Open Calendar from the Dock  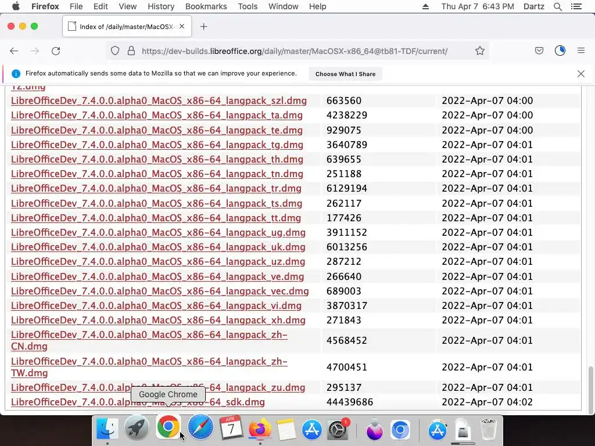click(x=231, y=428)
